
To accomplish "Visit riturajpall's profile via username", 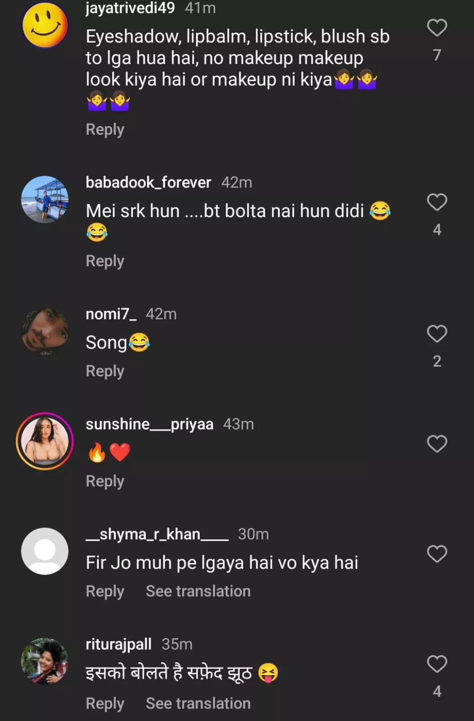I will click(x=119, y=644).
